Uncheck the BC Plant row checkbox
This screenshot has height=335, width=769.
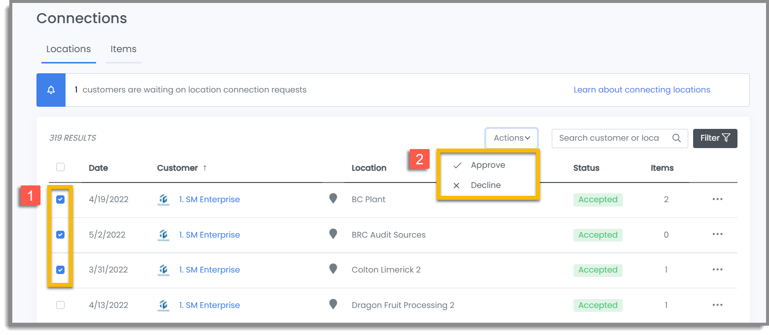click(x=60, y=199)
